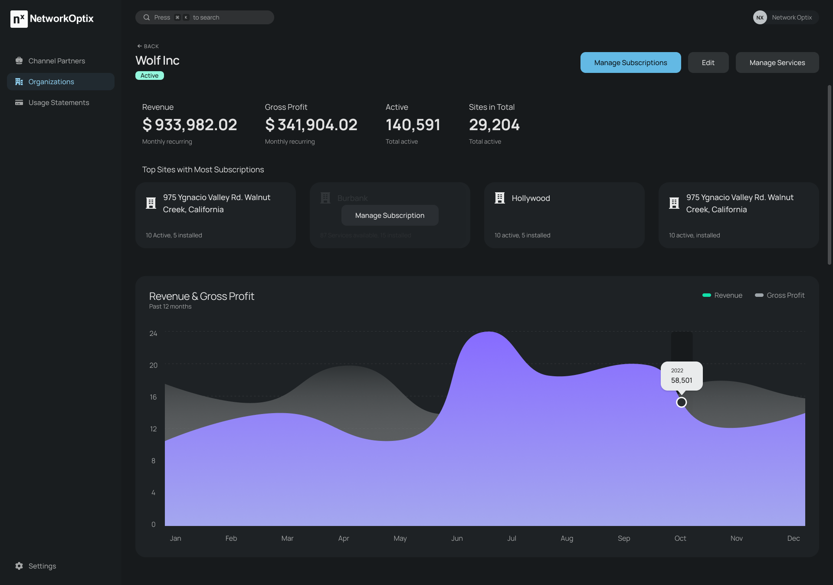Click the Jun label on the chart axis
The height and width of the screenshot is (585, 833).
pos(457,538)
